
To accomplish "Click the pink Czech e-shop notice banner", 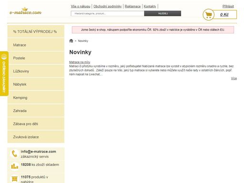I will point(153,30).
